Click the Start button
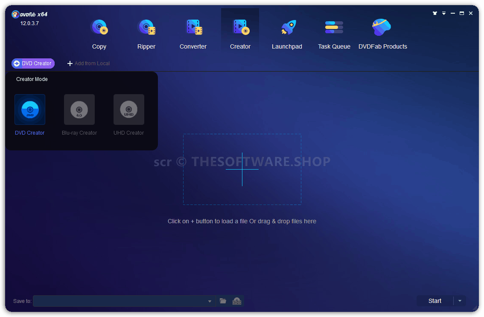 (435, 301)
